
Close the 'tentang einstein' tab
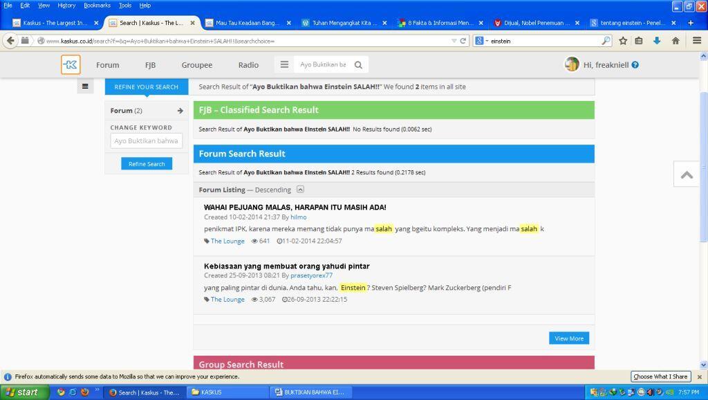point(673,23)
